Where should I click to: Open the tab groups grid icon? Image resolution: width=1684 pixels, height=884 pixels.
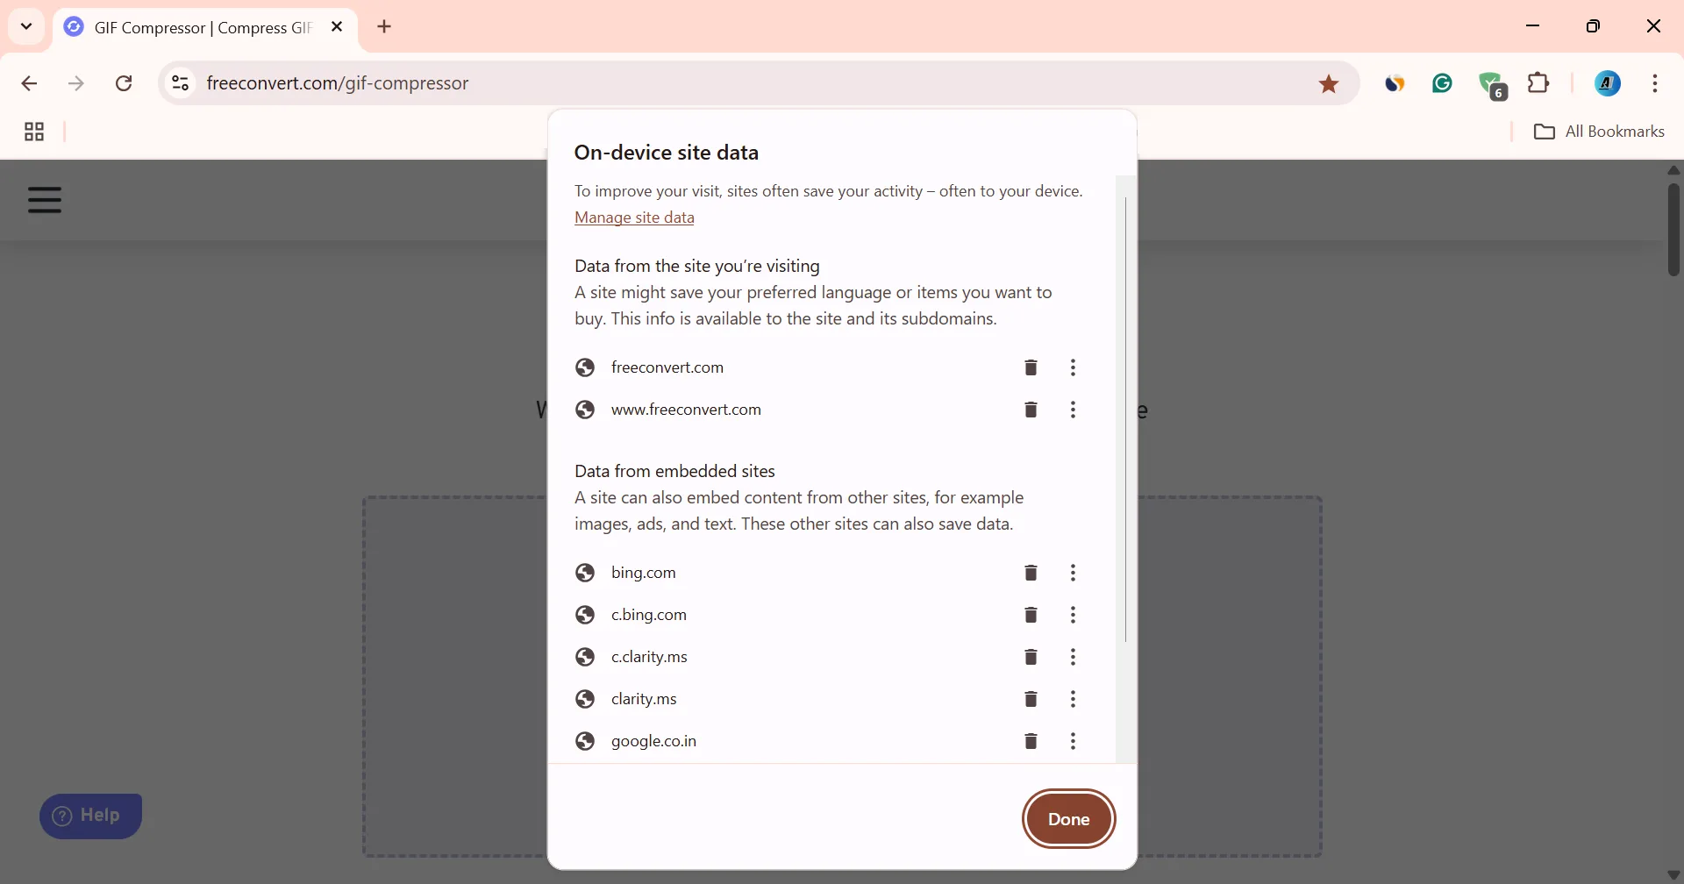34,132
